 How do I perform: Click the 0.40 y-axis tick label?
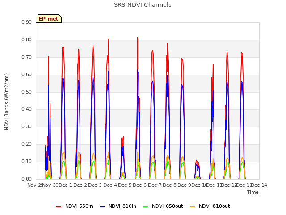pyautogui.click(x=27, y=109)
